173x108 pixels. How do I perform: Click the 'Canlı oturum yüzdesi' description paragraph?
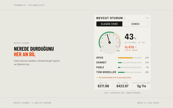[37, 62]
